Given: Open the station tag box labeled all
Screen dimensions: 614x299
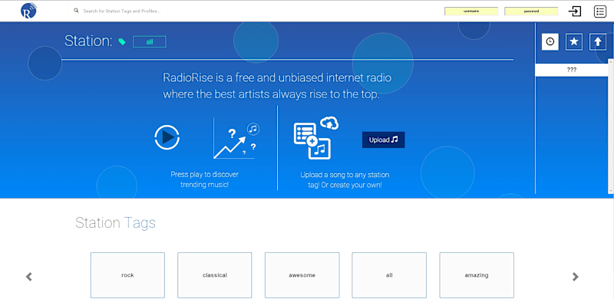Looking at the screenshot, I should pyautogui.click(x=389, y=275).
